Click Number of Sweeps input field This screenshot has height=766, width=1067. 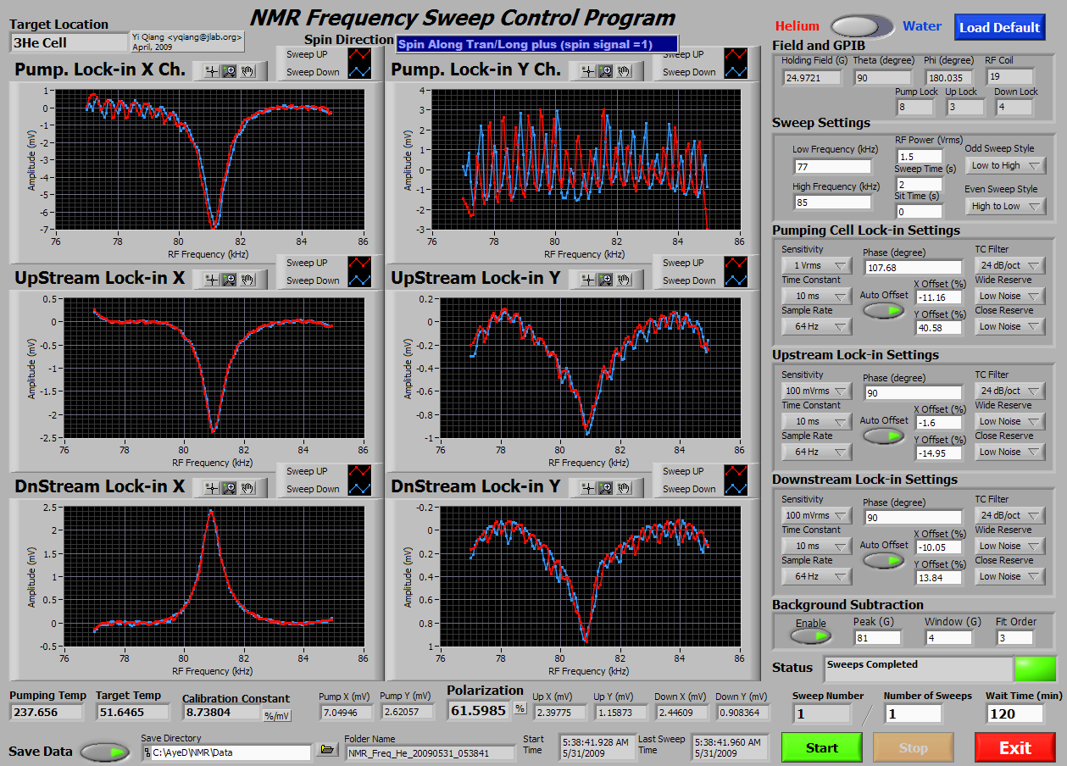[914, 713]
